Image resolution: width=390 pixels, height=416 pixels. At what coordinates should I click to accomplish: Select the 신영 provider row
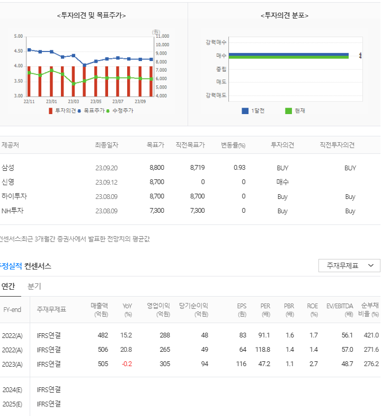click(190, 183)
